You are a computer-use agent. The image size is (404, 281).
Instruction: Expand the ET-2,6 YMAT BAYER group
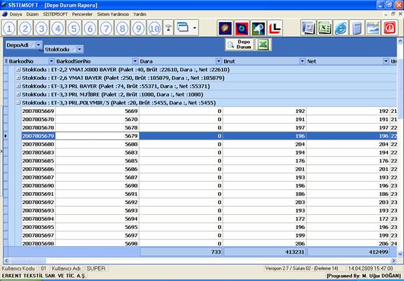[x=18, y=78]
